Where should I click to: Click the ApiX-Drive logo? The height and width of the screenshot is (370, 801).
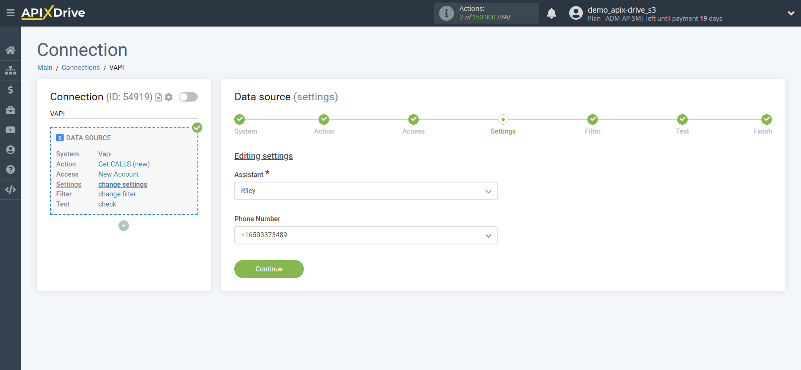[53, 13]
